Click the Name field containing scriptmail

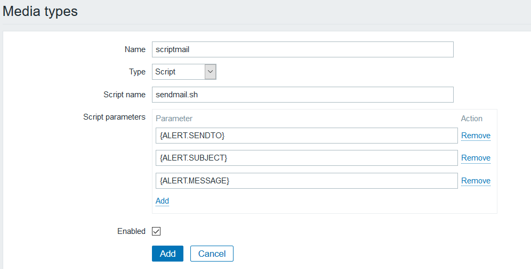click(302, 49)
